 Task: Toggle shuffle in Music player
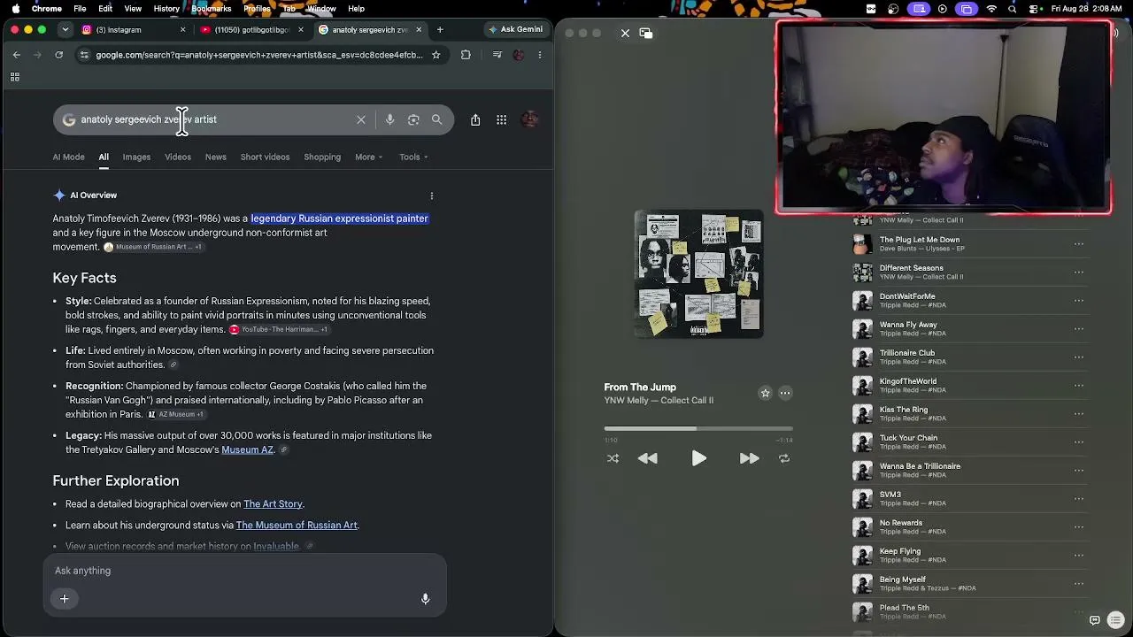(x=613, y=458)
